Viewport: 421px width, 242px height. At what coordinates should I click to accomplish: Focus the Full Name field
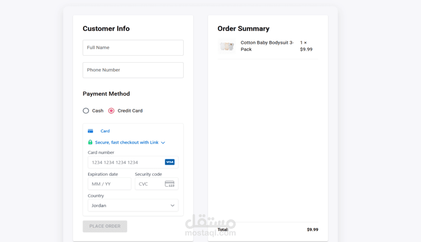click(133, 48)
